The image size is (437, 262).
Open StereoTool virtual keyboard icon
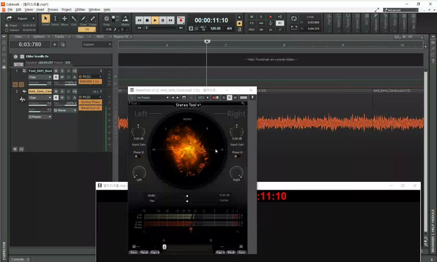point(244,98)
